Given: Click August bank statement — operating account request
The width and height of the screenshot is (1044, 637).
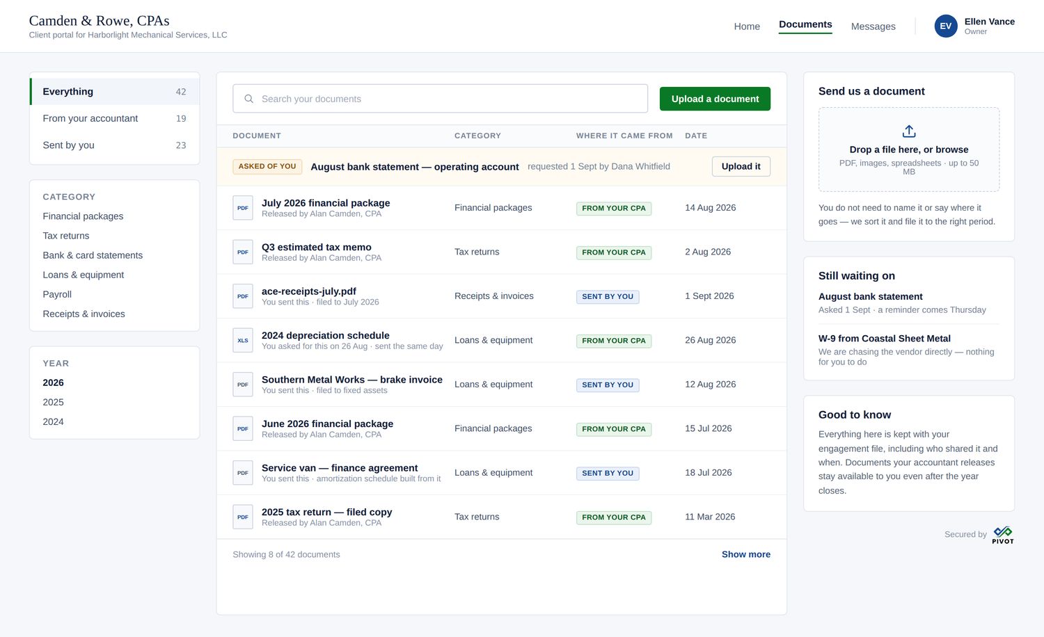Looking at the screenshot, I should pos(415,167).
